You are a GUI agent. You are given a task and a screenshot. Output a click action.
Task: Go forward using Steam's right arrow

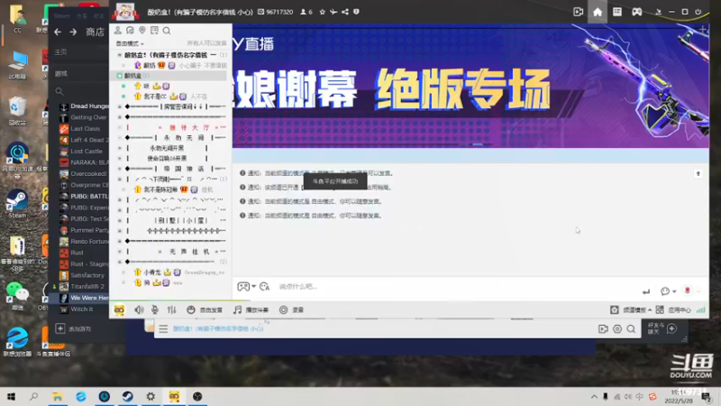tap(73, 32)
